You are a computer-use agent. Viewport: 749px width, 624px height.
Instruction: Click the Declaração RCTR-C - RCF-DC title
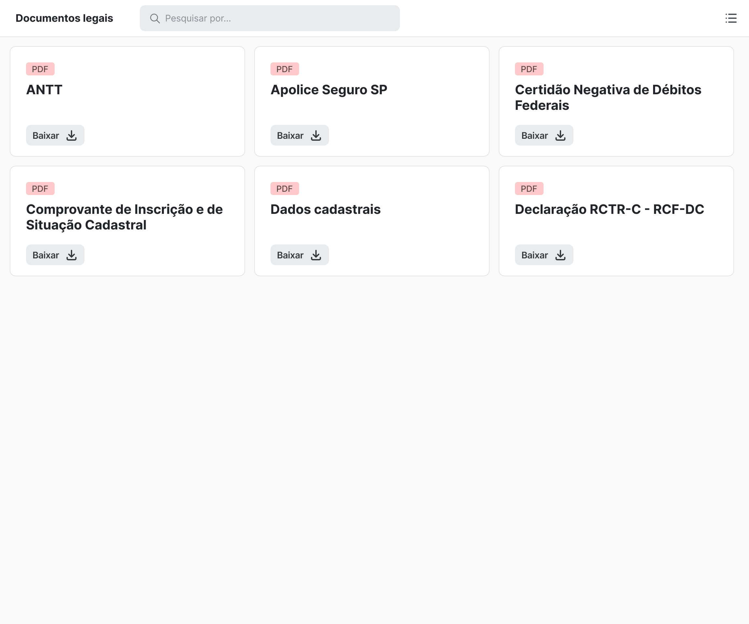coord(609,209)
